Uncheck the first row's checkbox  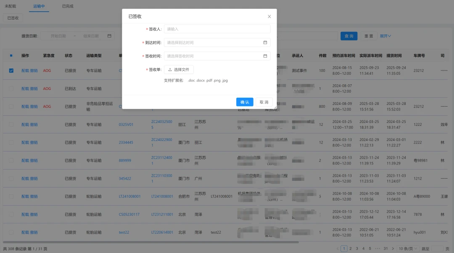coord(11,70)
